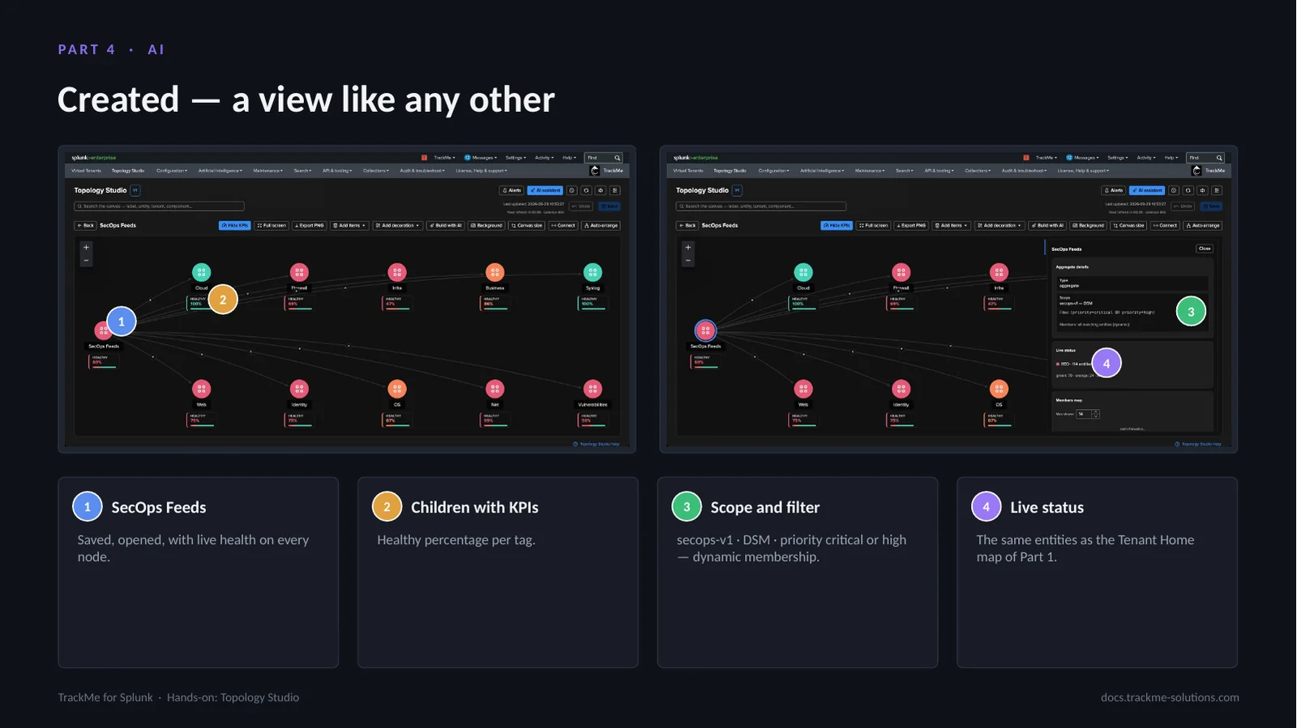Open Topology Studio nav tab in right screenshot

click(730, 171)
